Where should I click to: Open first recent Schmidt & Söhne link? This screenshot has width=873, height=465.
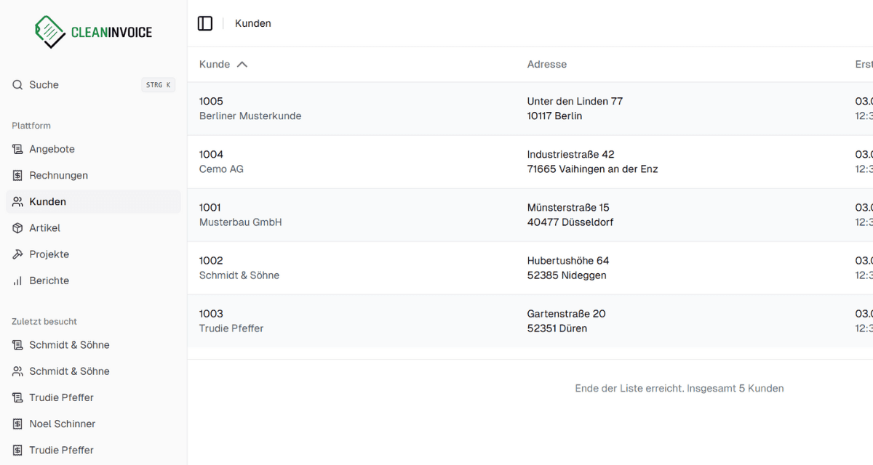(93, 345)
